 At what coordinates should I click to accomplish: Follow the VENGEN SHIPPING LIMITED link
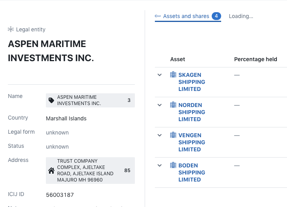tap(192, 142)
